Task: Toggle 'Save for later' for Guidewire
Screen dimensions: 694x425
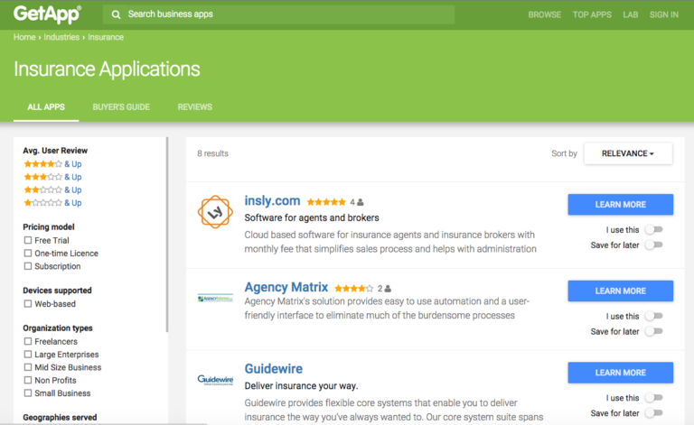Action: (x=653, y=413)
